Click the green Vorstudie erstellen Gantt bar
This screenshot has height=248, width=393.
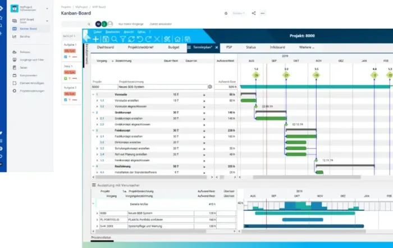[249, 101]
